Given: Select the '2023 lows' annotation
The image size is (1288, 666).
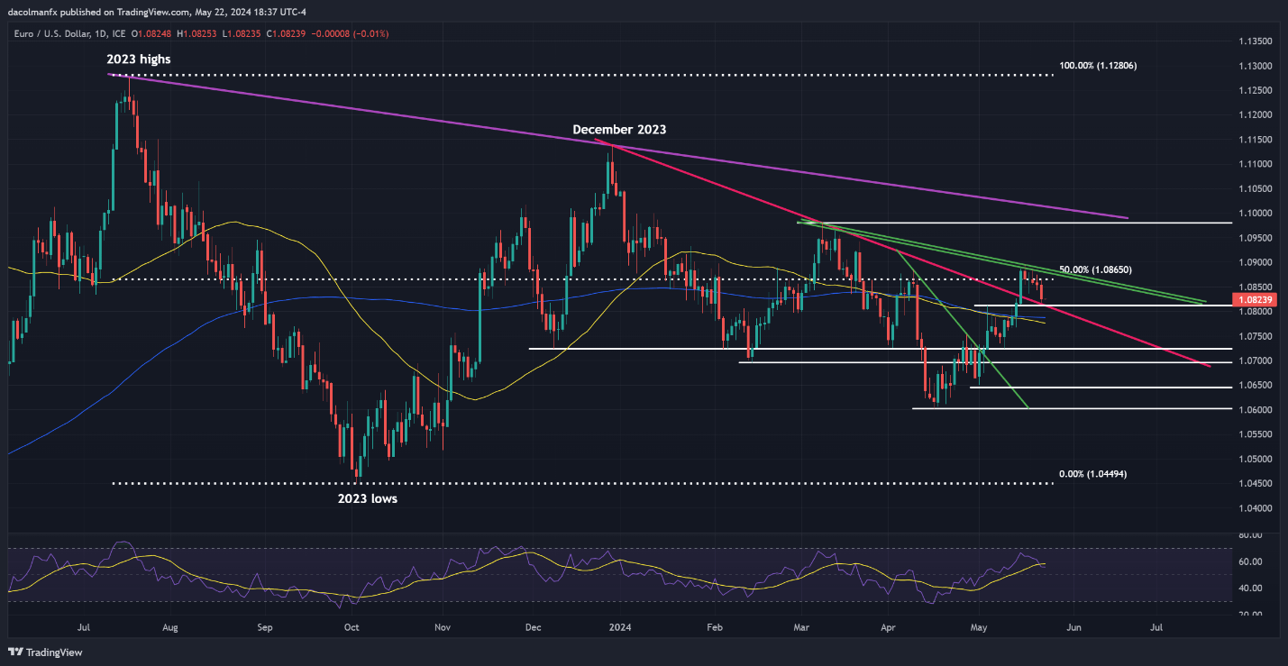Looking at the screenshot, I should tap(367, 497).
